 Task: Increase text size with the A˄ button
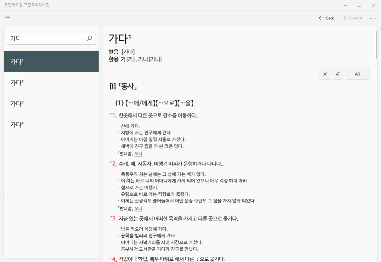tap(337, 74)
